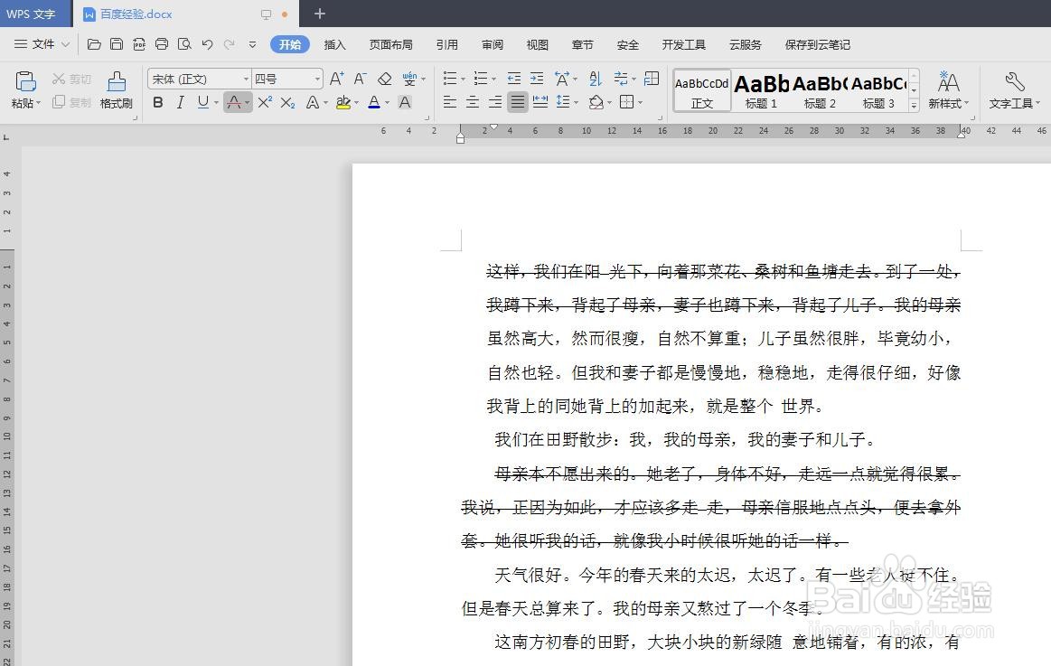1051x666 pixels.
Task: Open the Pinyin guide icon
Action: 409,78
